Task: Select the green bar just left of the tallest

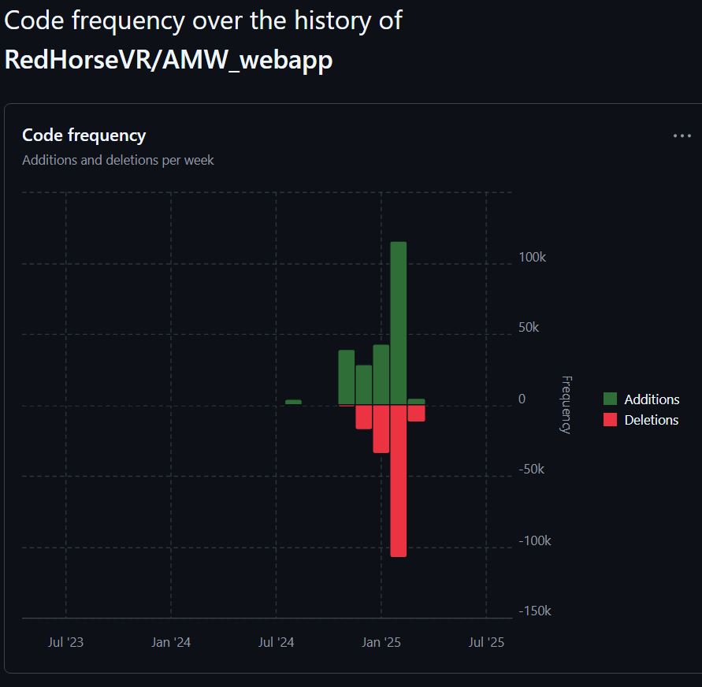Action: (x=381, y=375)
